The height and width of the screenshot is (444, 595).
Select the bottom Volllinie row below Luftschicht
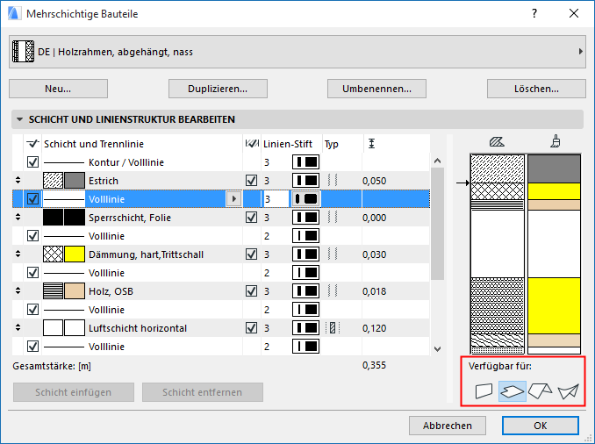point(221,347)
